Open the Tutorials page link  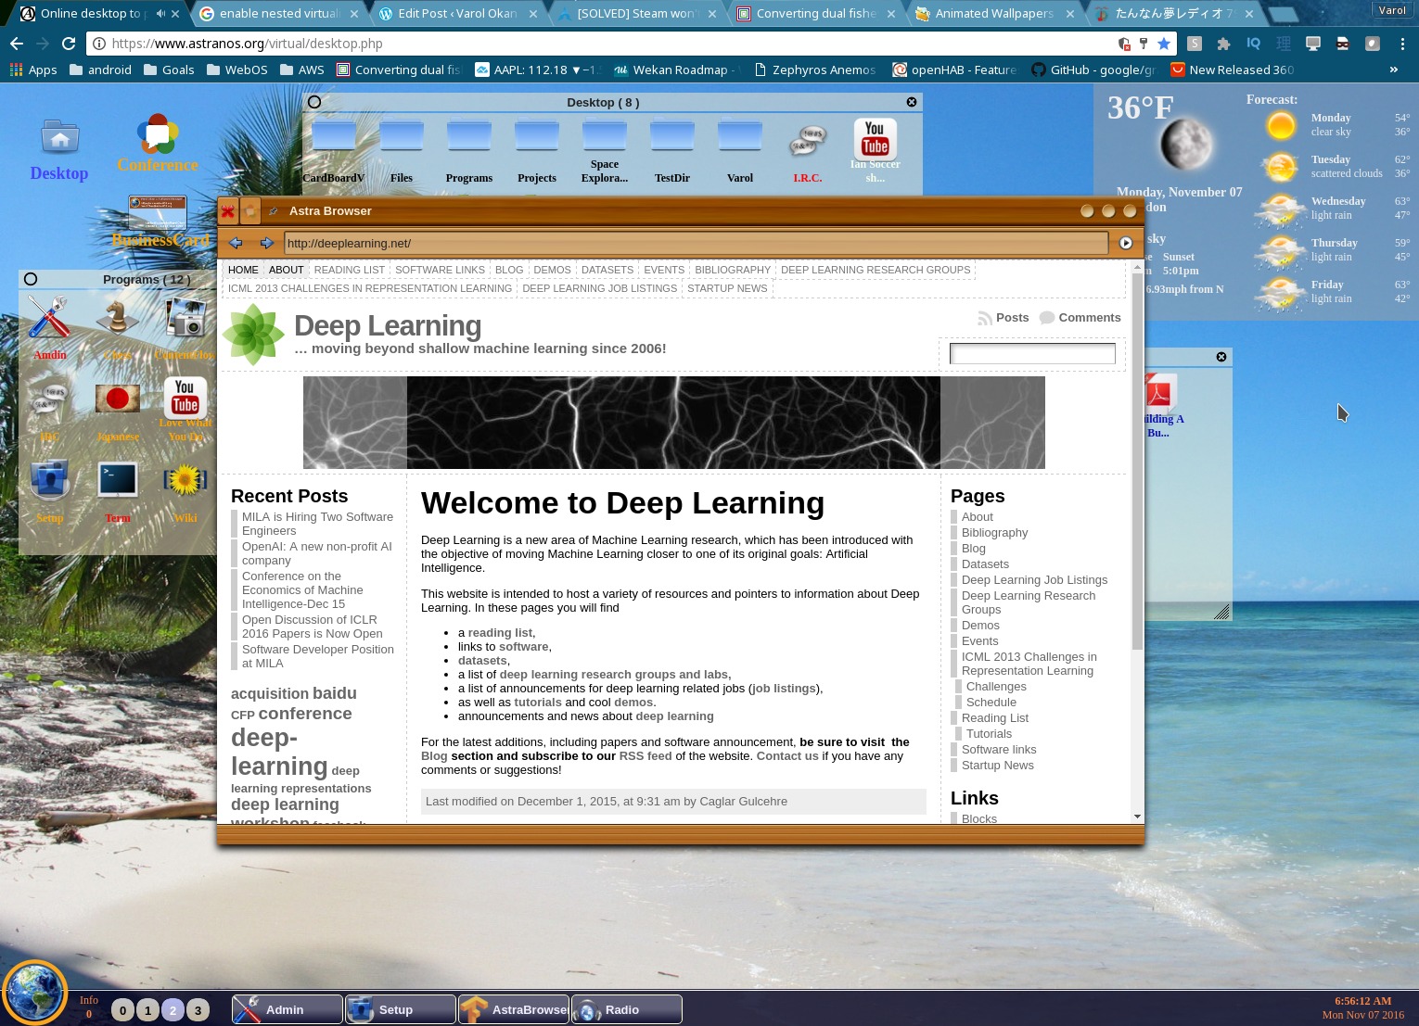click(989, 734)
